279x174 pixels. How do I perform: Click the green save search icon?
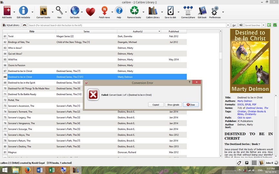click(x=275, y=25)
